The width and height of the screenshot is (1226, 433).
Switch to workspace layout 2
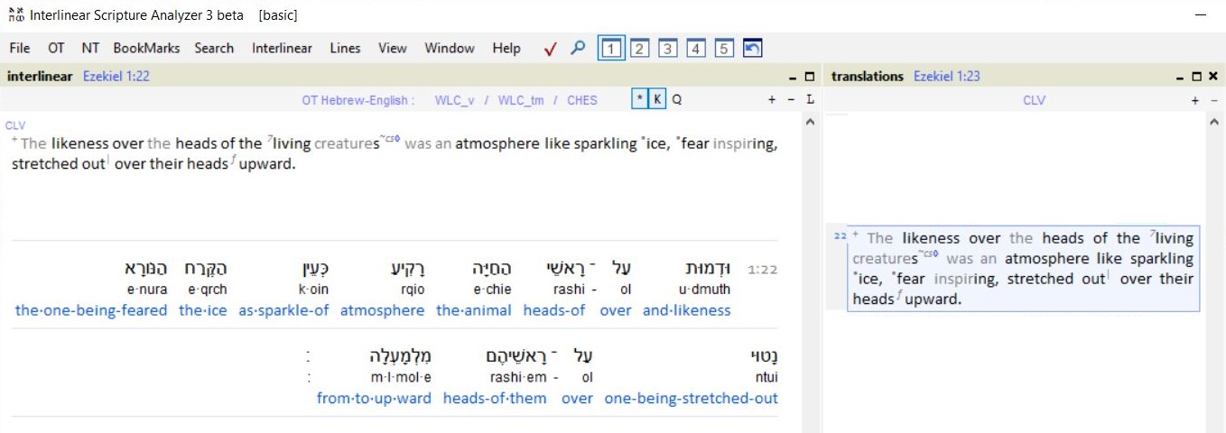(639, 49)
